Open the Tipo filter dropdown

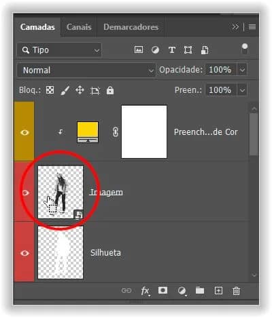click(x=59, y=50)
